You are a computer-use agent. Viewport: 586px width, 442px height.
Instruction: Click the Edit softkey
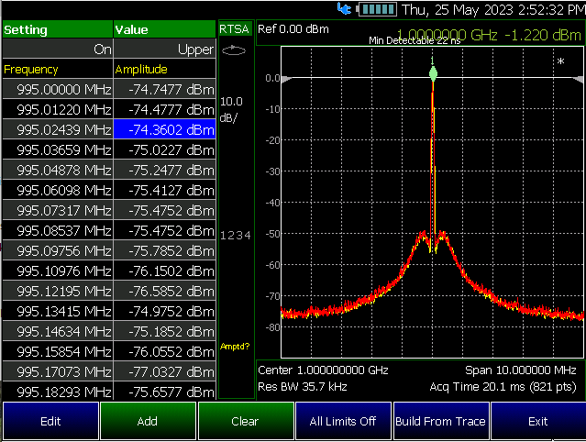50,421
